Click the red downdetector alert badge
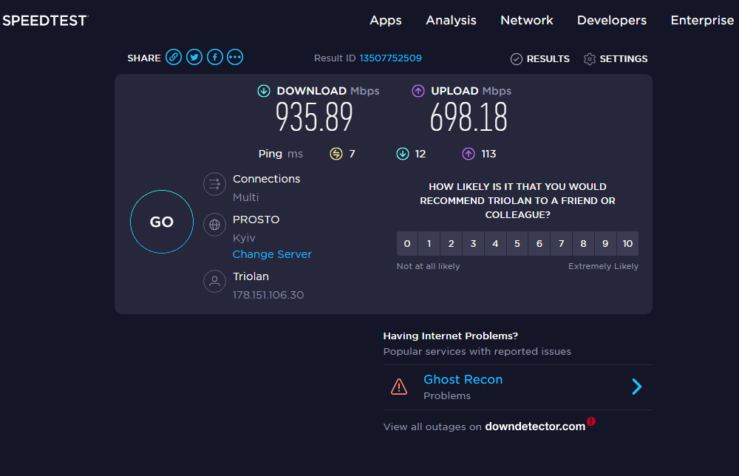Screen dimensions: 739x476 591,421
